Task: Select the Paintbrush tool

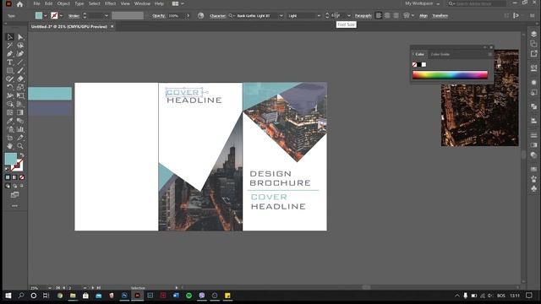Action: pyautogui.click(x=20, y=71)
